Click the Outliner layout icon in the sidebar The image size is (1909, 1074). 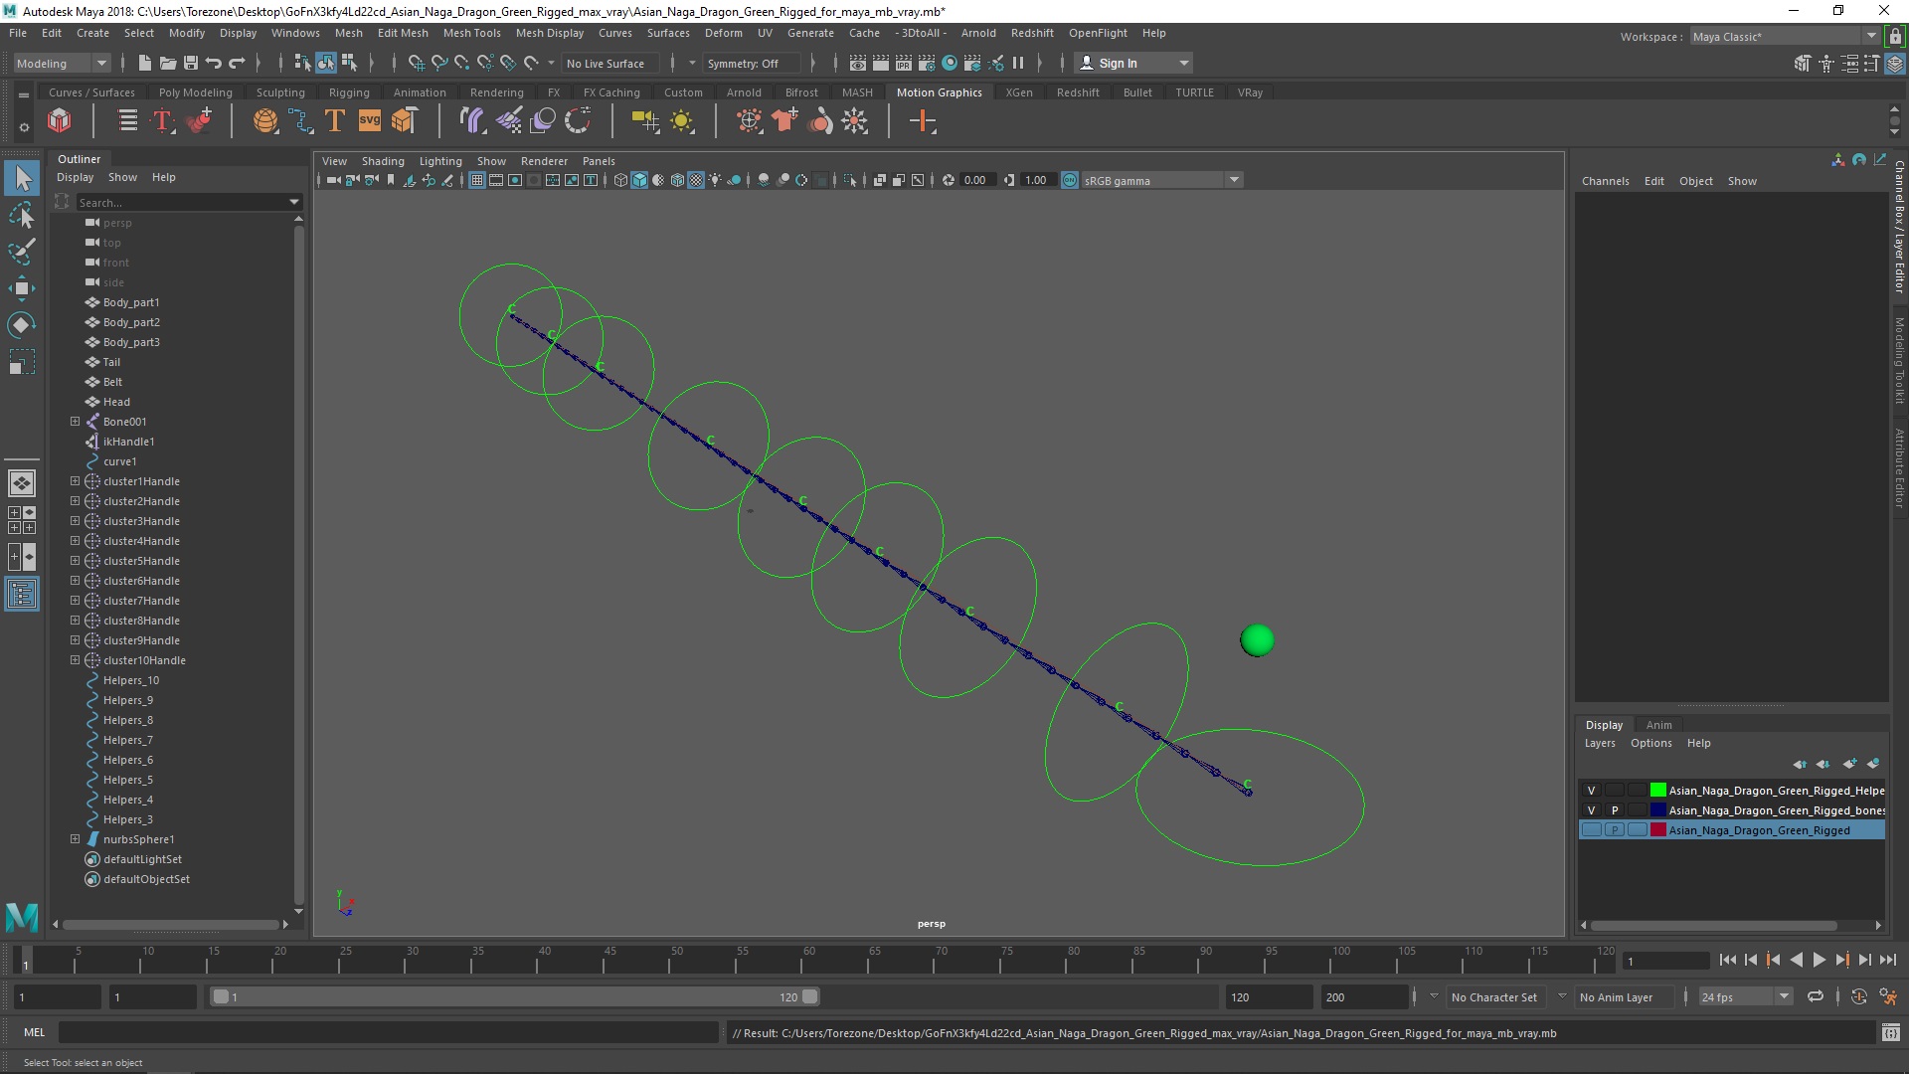click(22, 595)
